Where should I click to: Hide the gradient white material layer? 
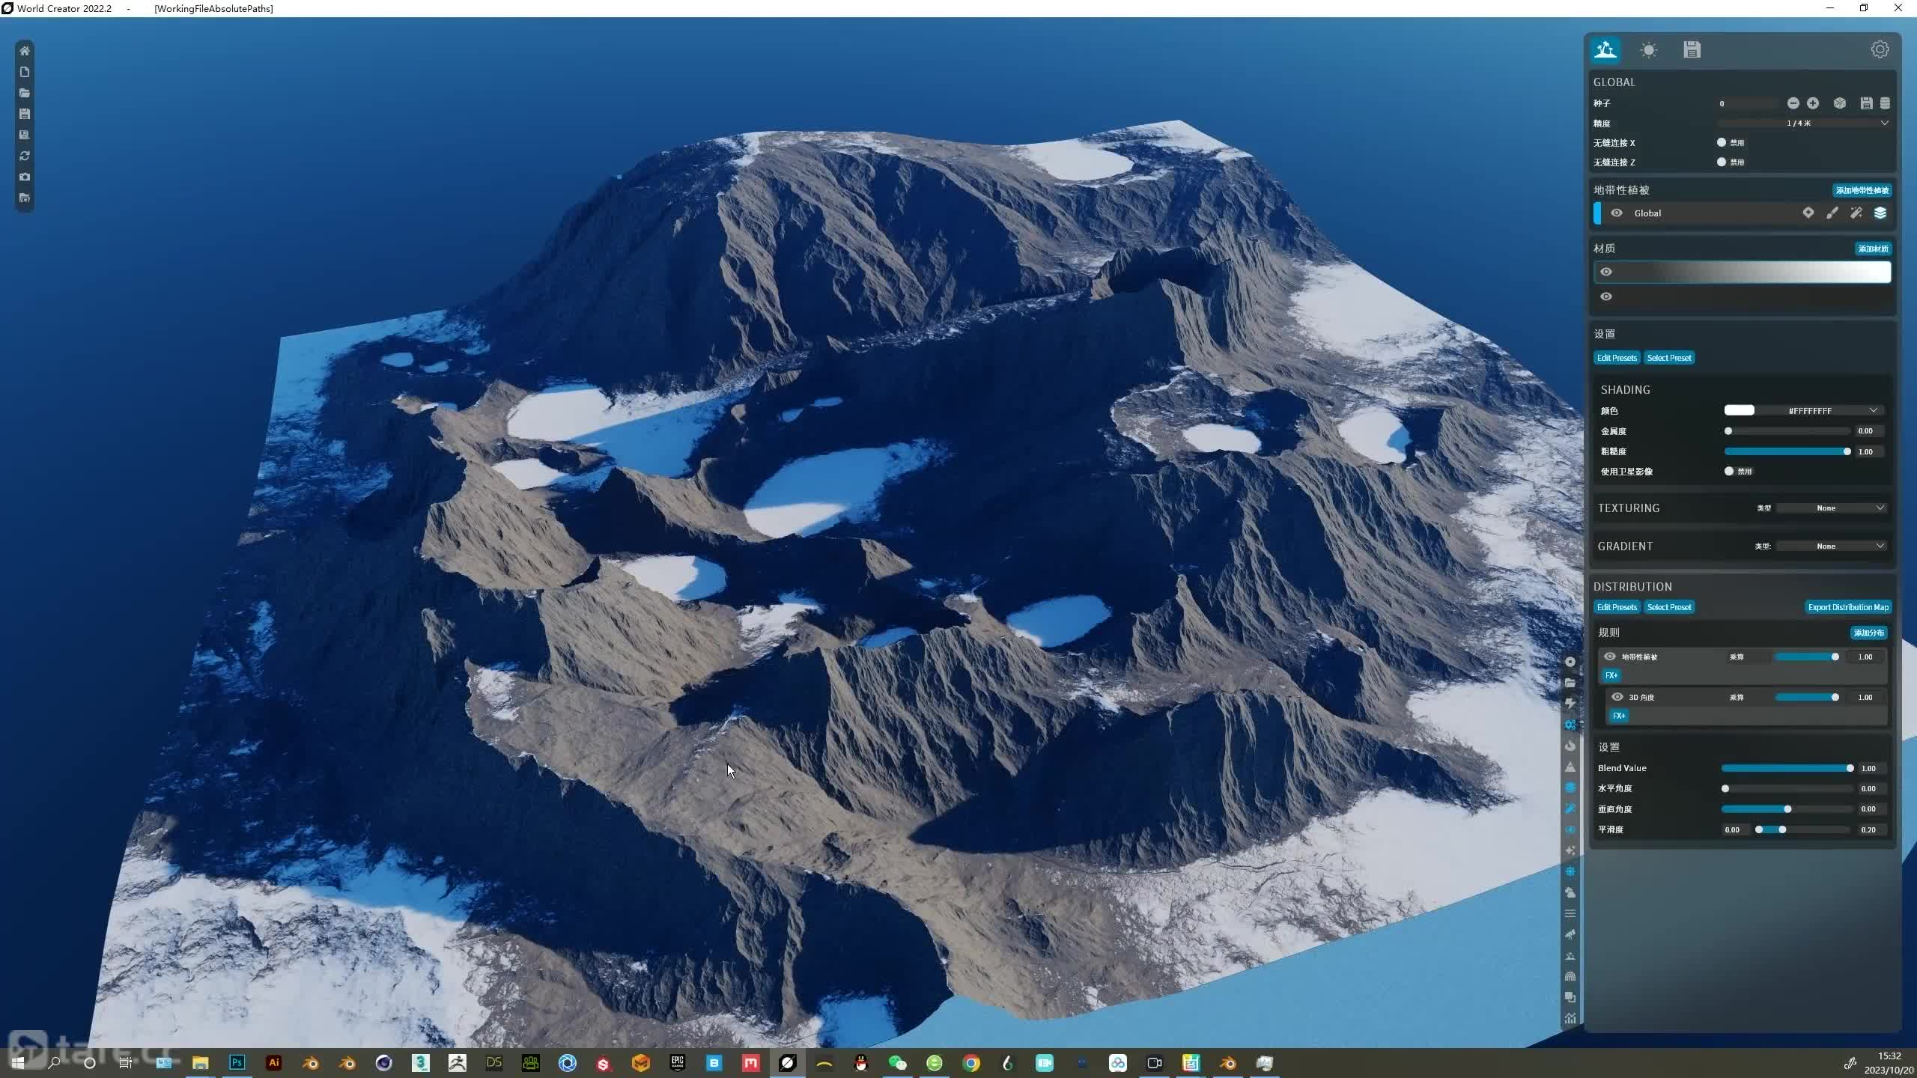tap(1606, 272)
